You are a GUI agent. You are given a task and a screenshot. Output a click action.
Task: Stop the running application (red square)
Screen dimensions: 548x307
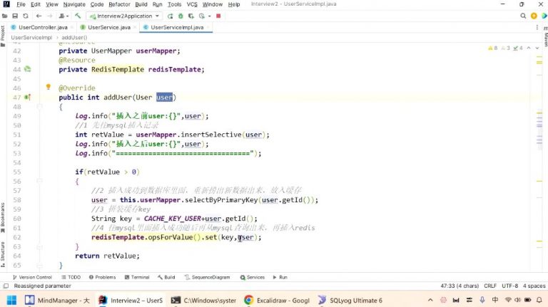pos(218,16)
